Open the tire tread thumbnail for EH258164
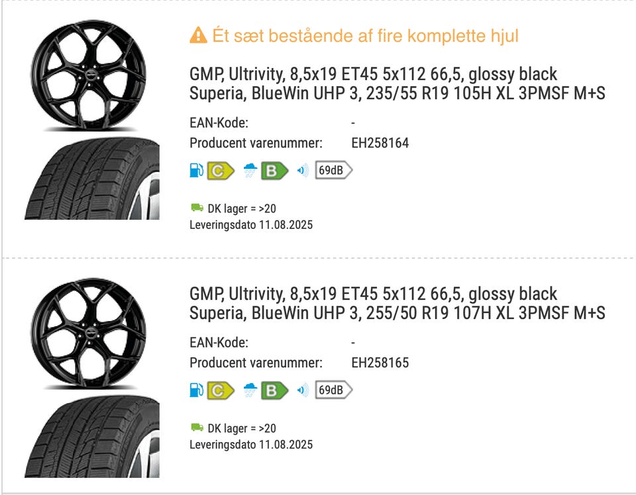636x495 pixels. [x=91, y=179]
